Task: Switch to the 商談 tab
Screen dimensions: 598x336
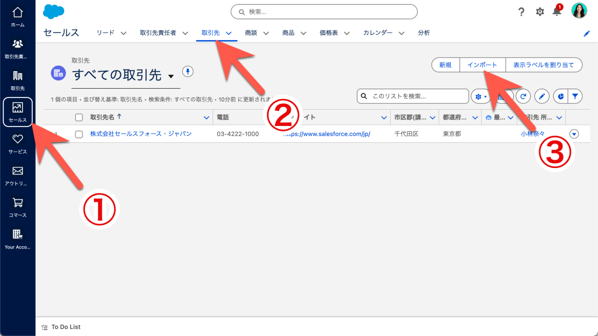Action: [251, 33]
